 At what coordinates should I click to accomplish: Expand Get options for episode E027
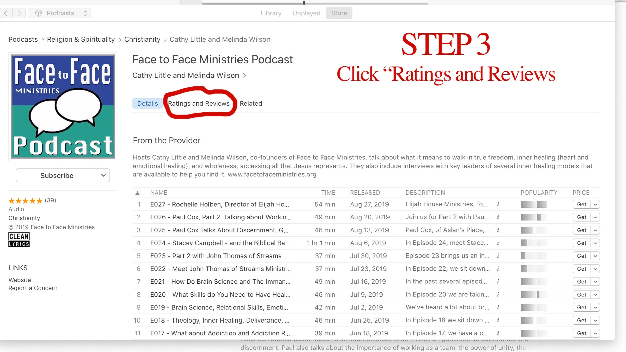pos(595,204)
